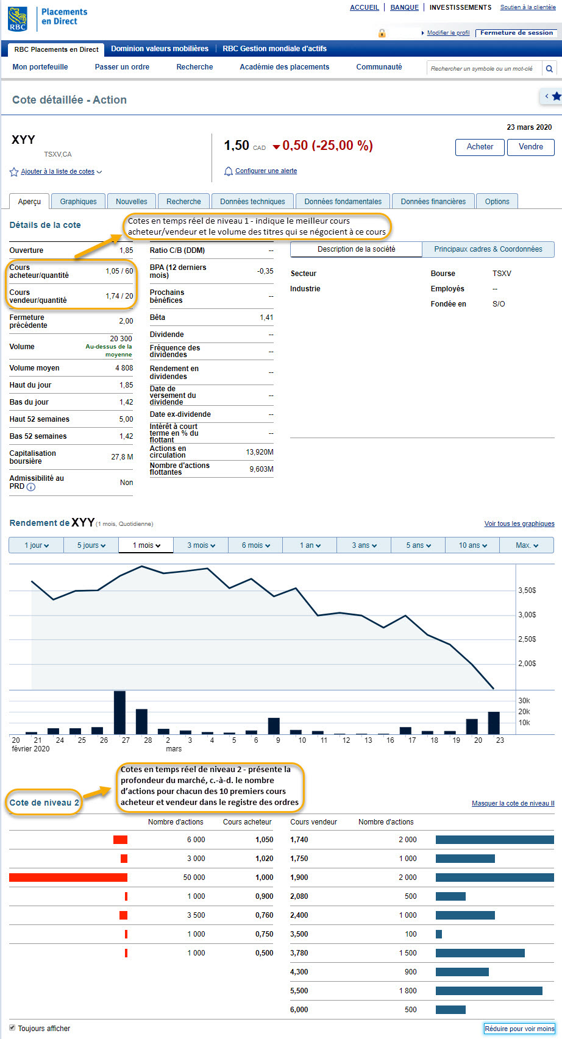Expand the Max. chart range dropdown
The image size is (562, 1039).
pyautogui.click(x=527, y=545)
